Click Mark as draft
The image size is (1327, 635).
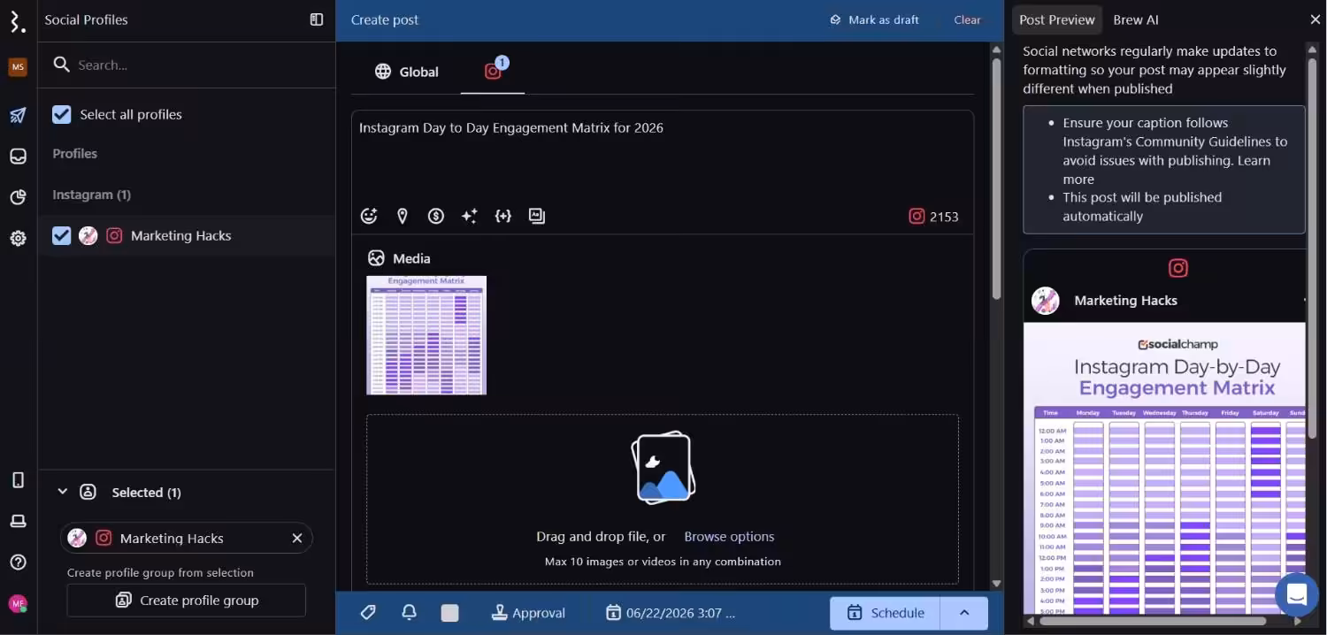874,19
